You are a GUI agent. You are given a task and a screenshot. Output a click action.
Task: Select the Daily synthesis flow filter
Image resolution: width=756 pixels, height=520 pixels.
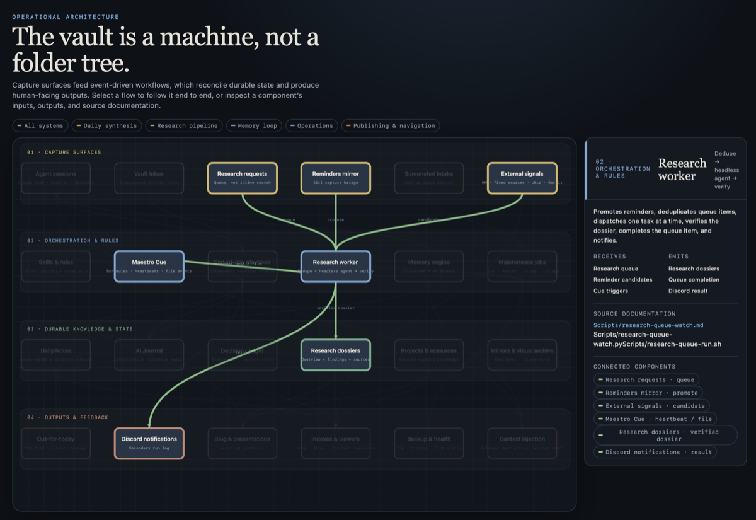106,125
